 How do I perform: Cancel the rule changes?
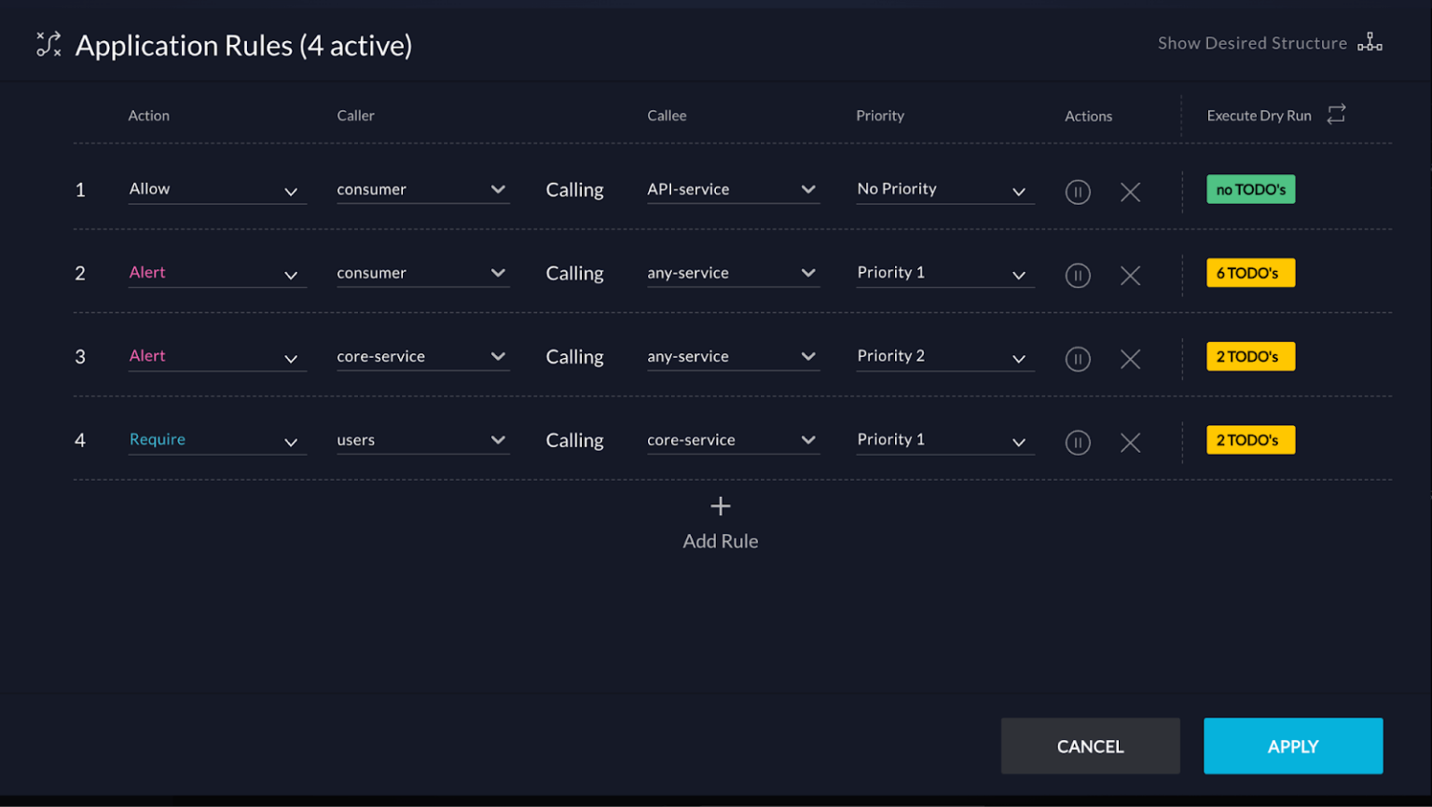click(x=1090, y=745)
